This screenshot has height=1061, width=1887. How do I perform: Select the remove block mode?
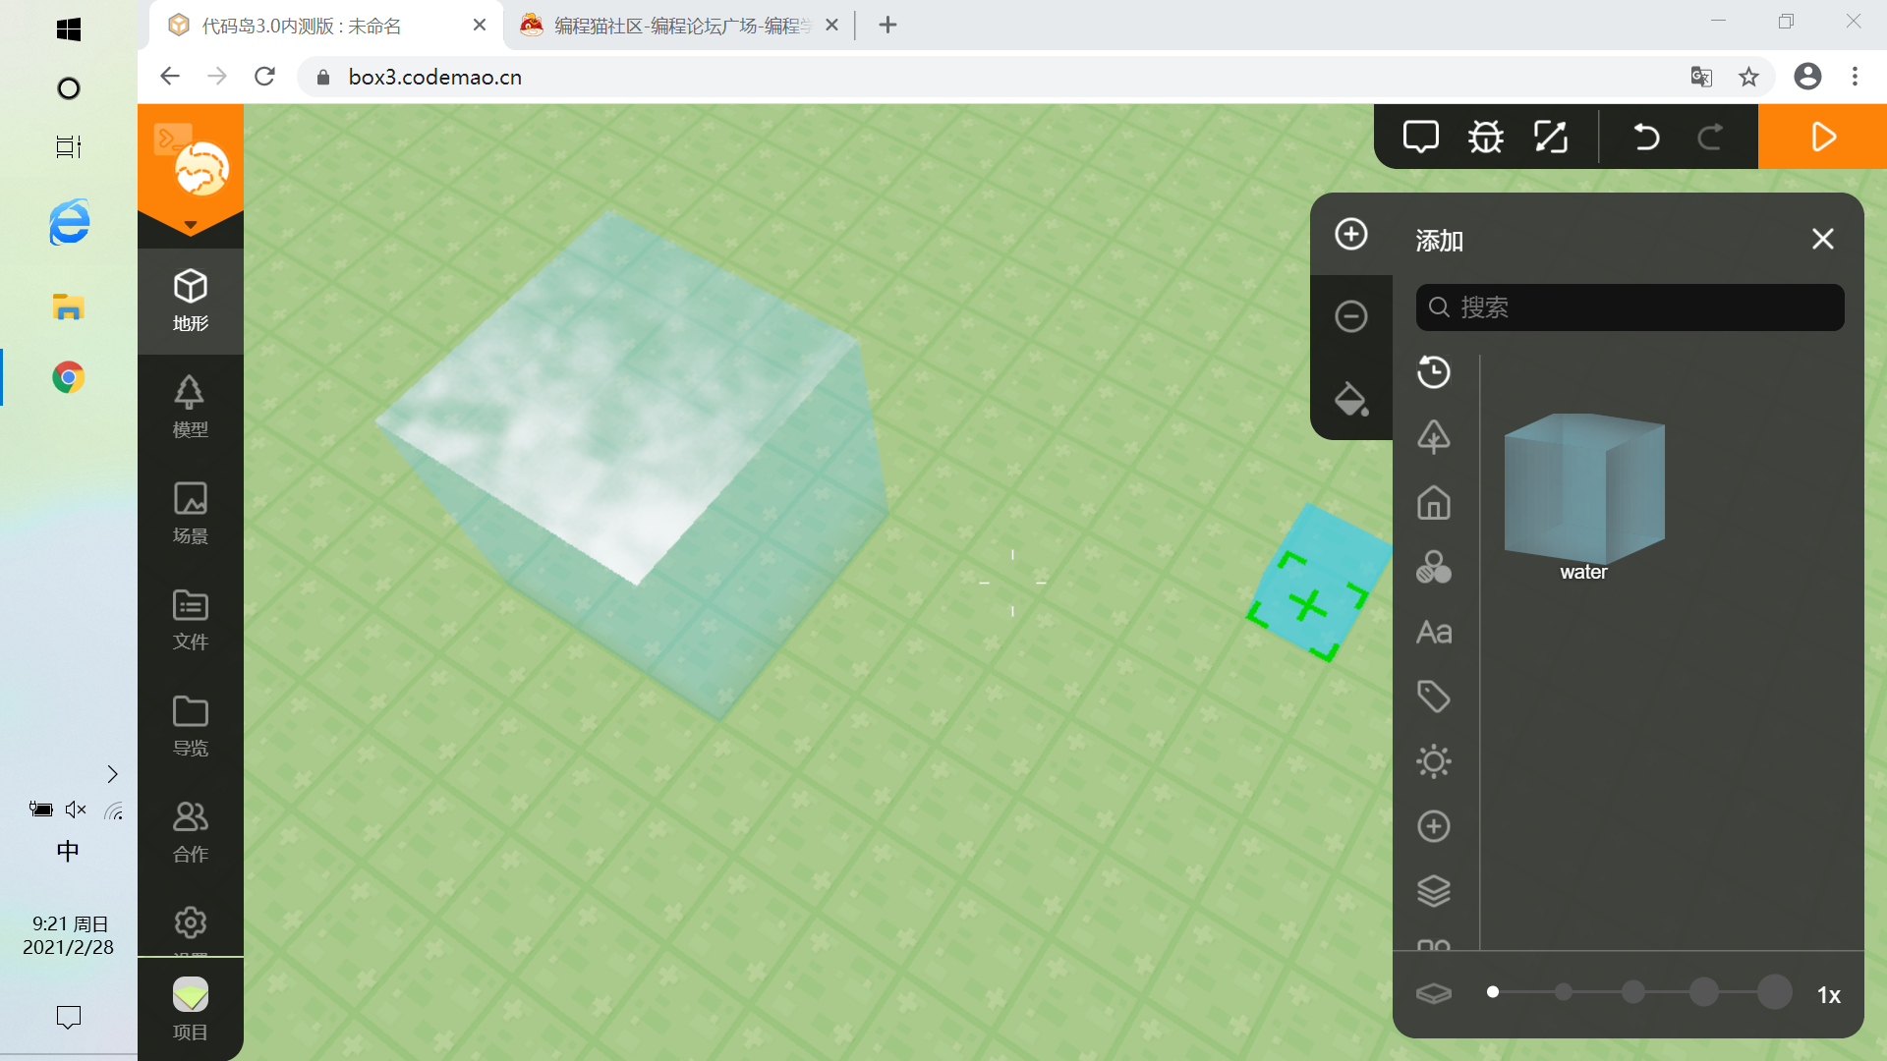1351,316
